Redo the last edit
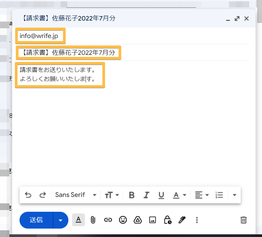This screenshot has width=262, height=237. pyautogui.click(x=42, y=195)
